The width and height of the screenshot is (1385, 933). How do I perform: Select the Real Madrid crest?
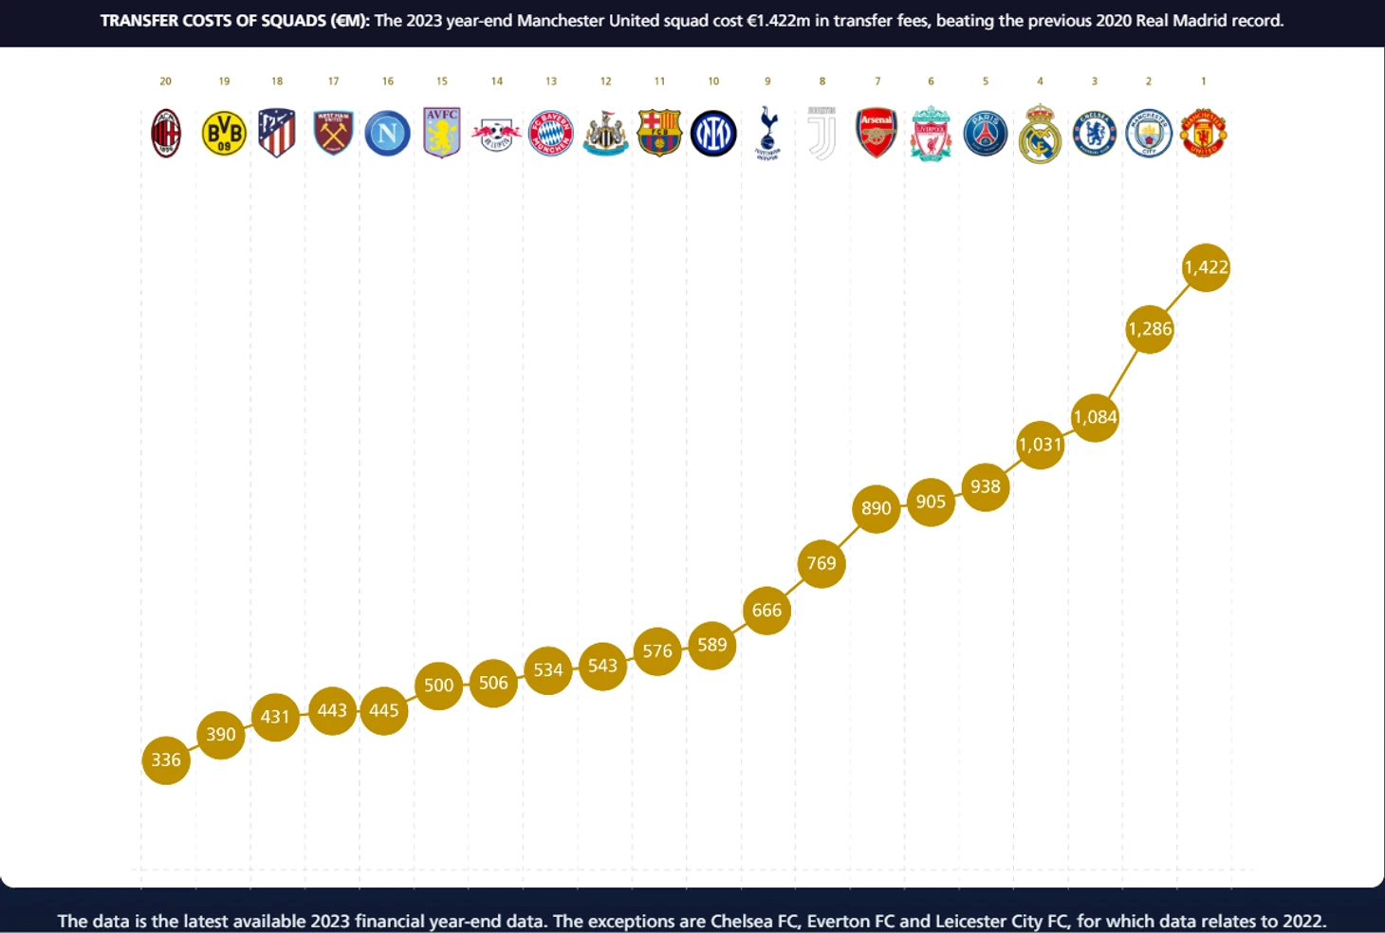point(1040,134)
